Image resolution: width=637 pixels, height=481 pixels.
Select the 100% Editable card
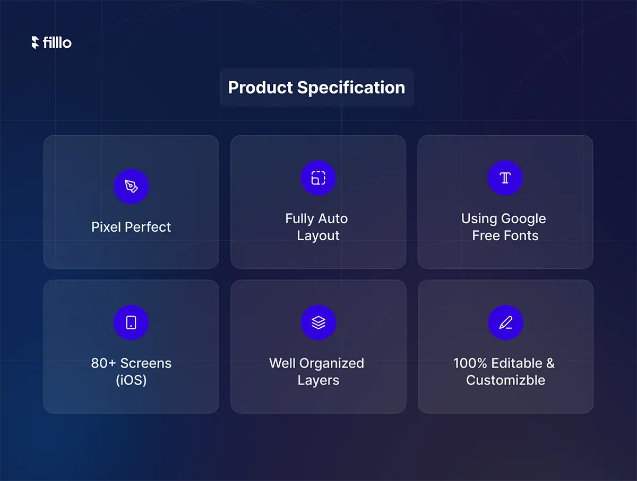pos(505,347)
